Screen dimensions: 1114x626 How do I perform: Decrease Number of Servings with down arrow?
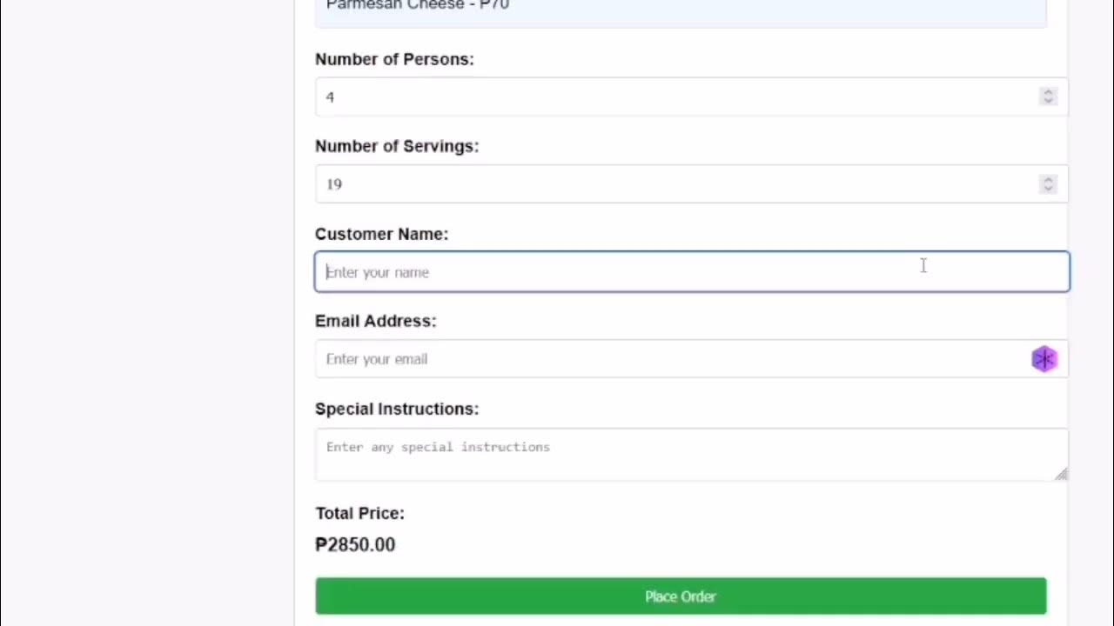(1048, 189)
